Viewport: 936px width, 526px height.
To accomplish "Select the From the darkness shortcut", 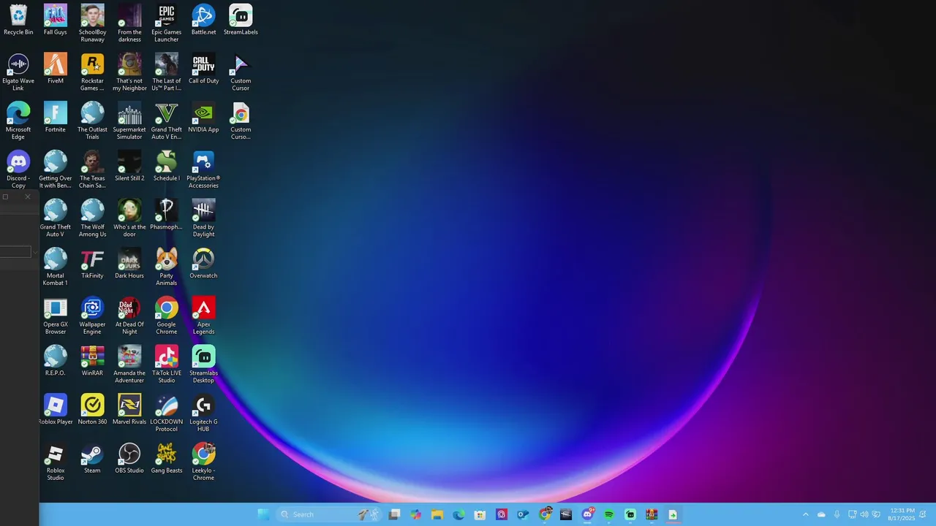I will tap(129, 23).
